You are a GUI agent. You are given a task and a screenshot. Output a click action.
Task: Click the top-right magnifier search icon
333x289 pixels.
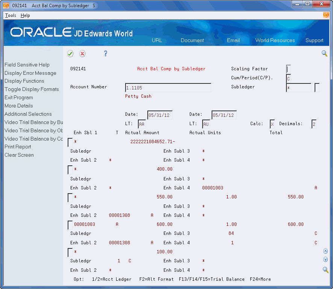[324, 53]
